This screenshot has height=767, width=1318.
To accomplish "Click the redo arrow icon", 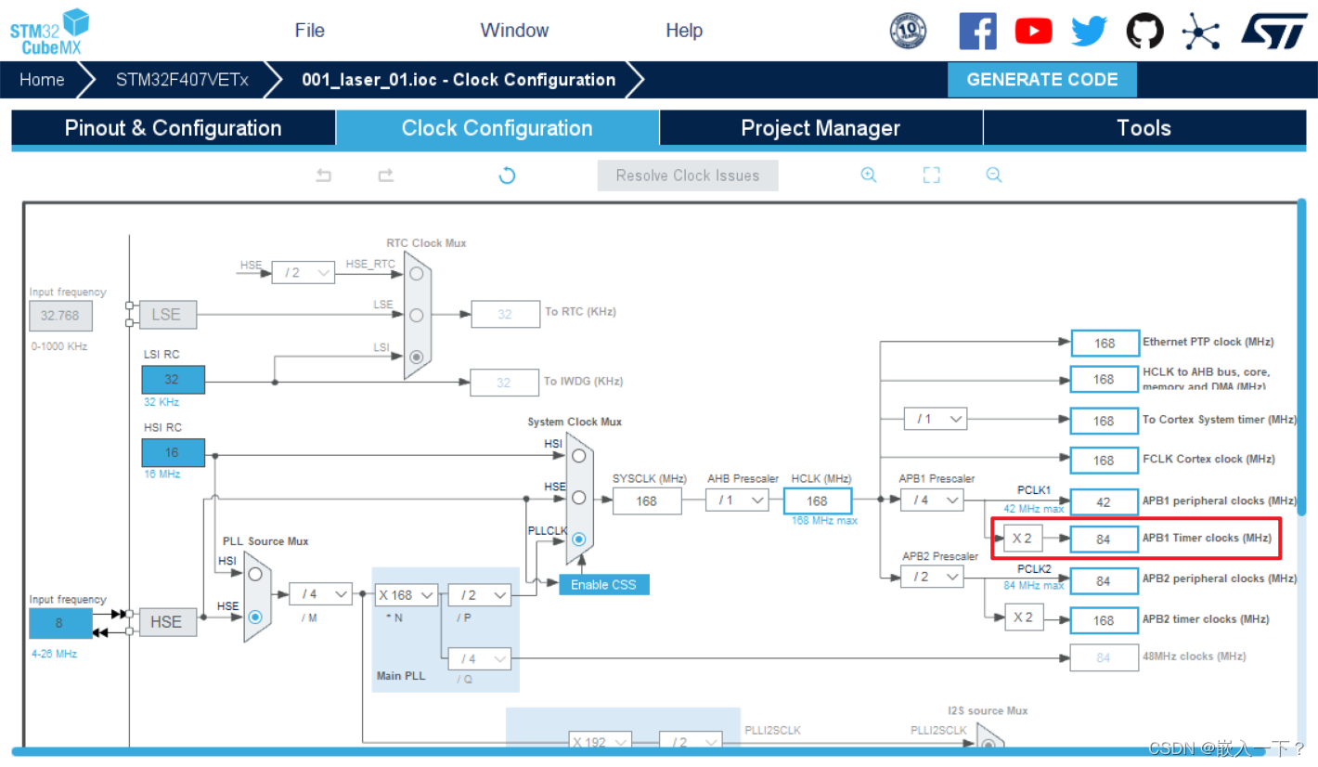I will coord(385,175).
